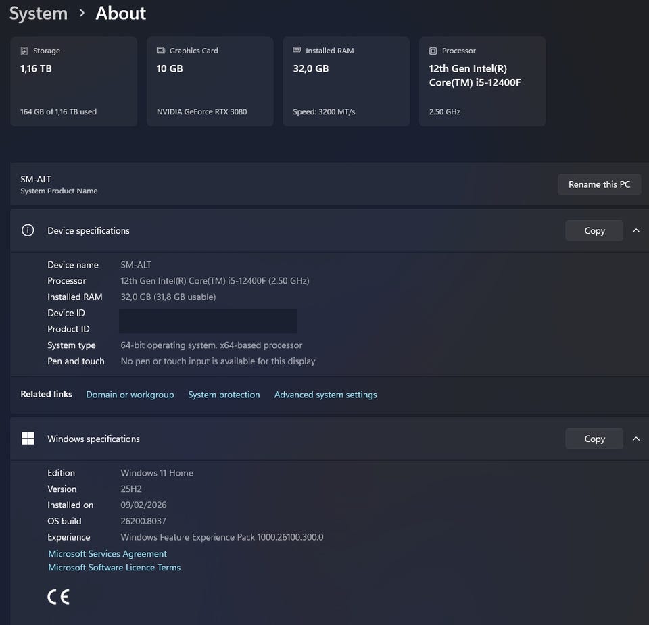Viewport: 649px width, 625px height.
Task: Select the No pen or touch input text
Action: (x=218, y=361)
